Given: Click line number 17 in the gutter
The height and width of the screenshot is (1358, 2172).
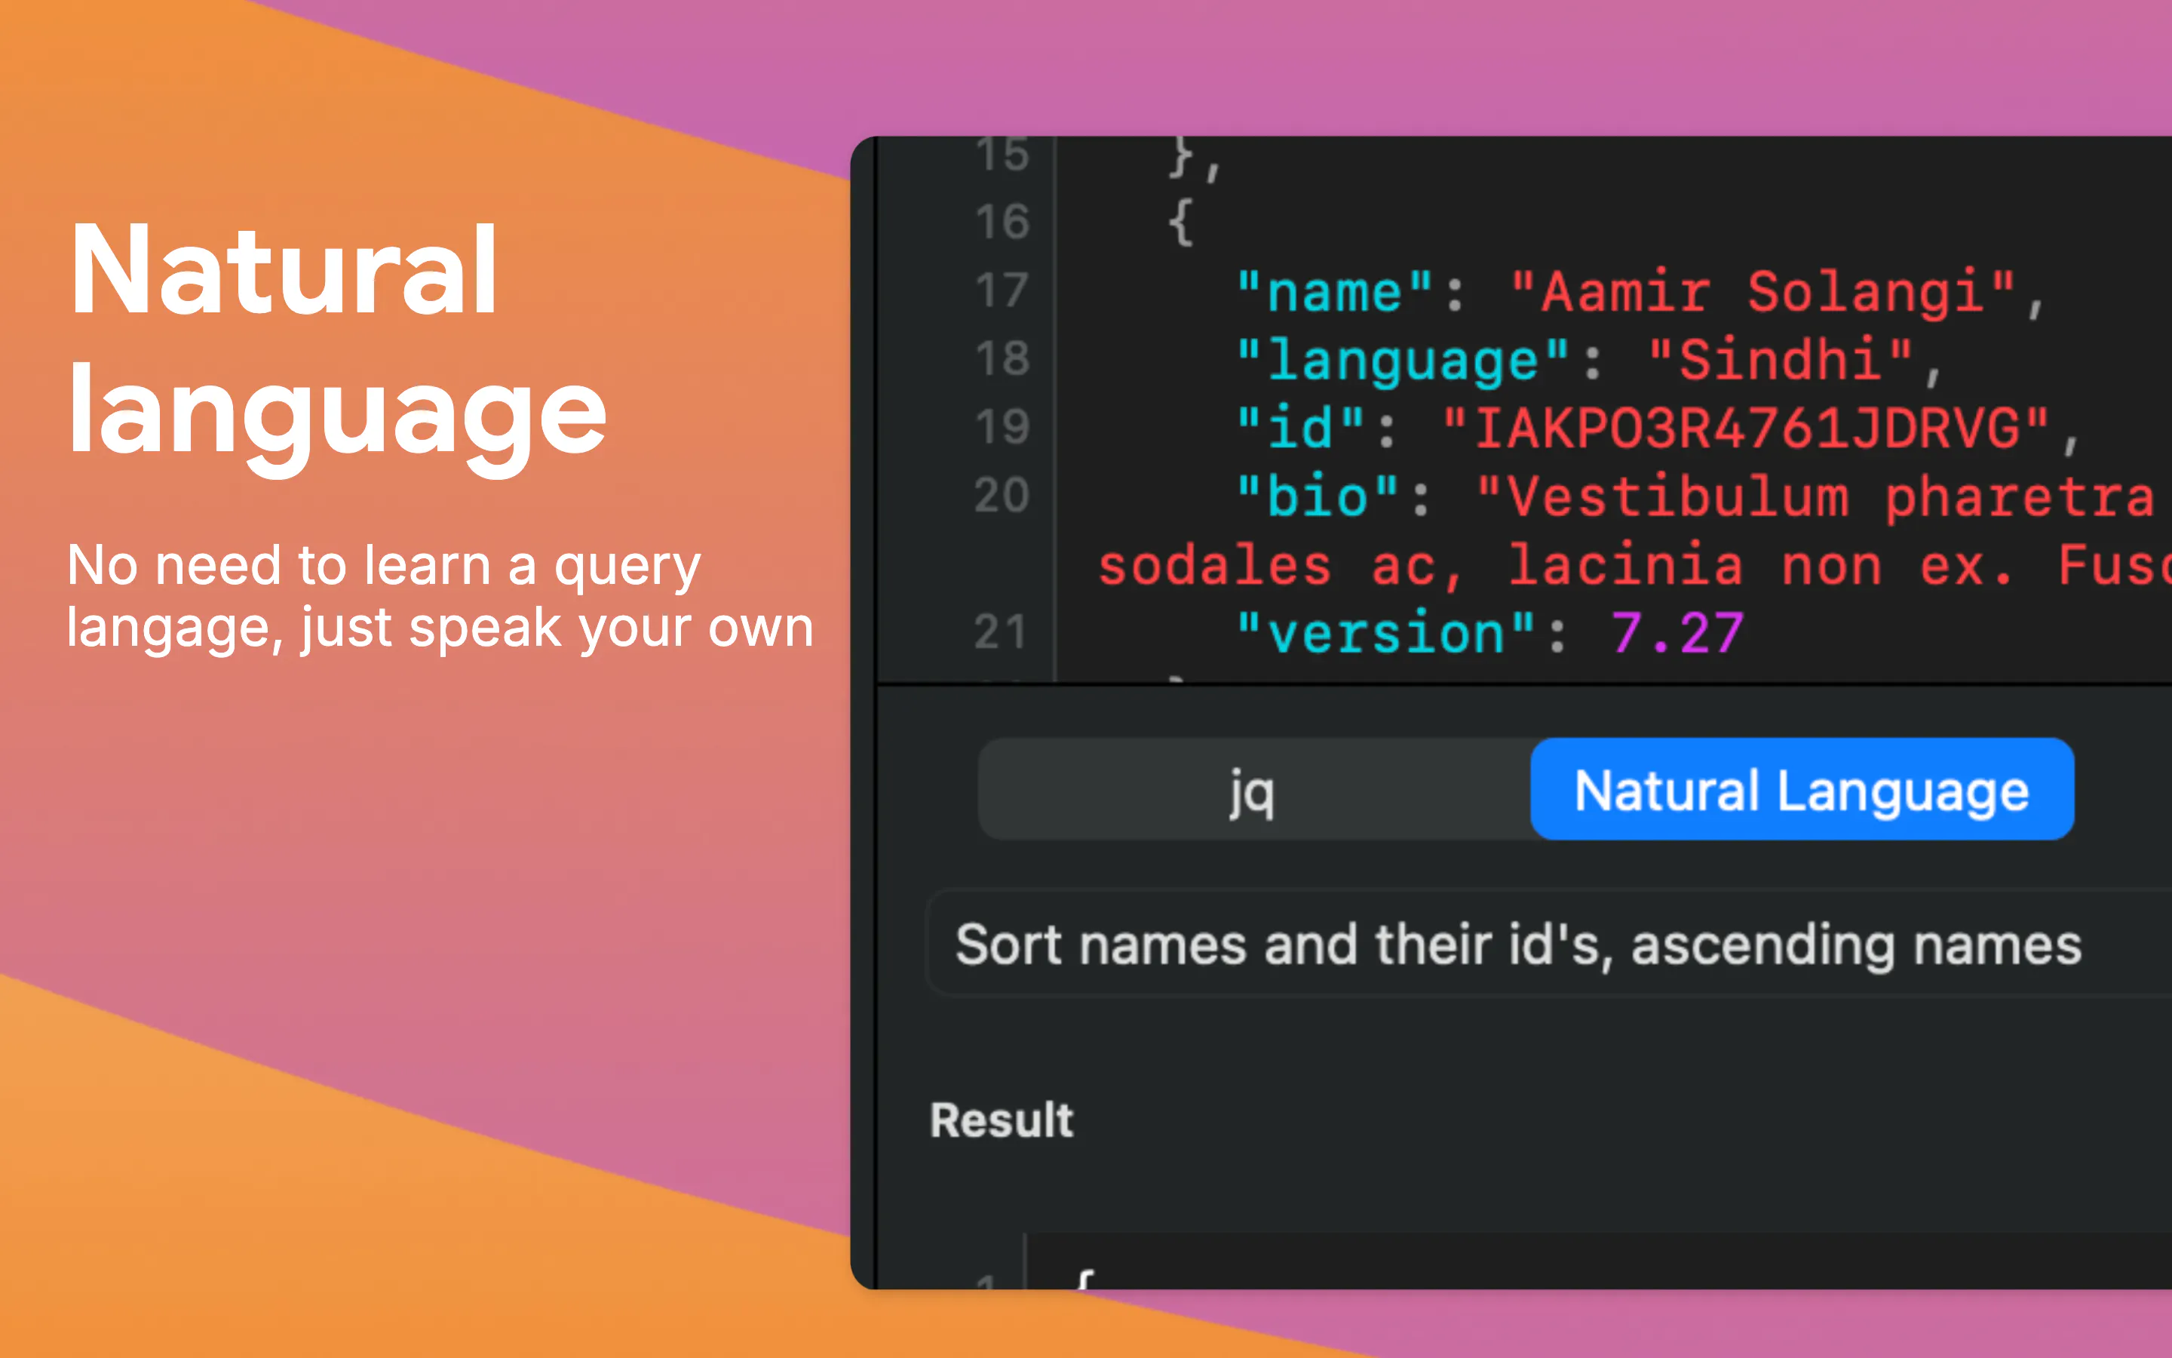Looking at the screenshot, I should (x=1002, y=290).
